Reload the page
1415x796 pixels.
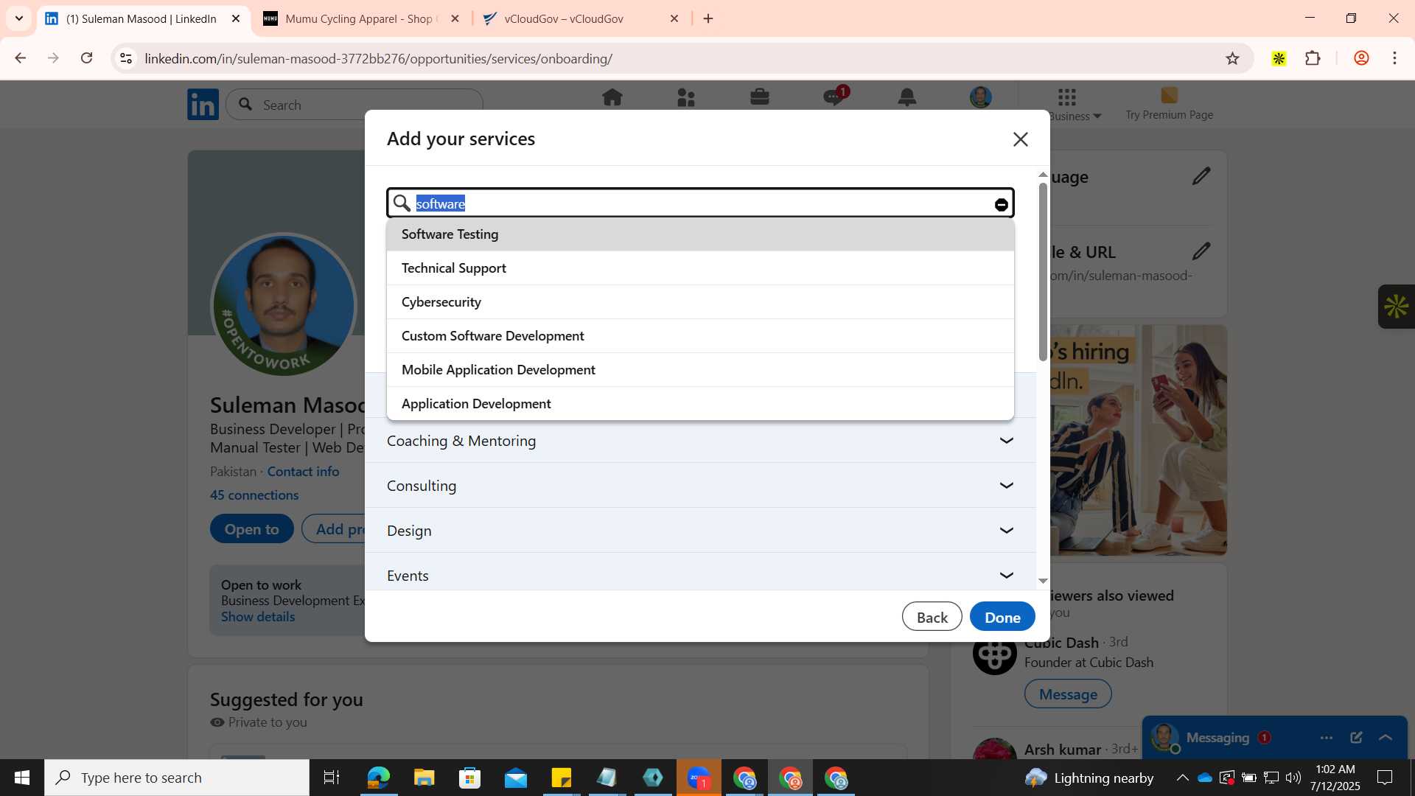pyautogui.click(x=86, y=58)
